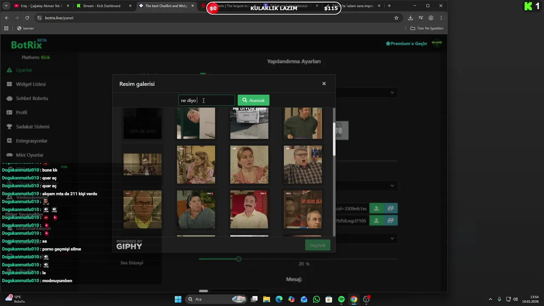Click the gallery icon next to 7bf58.mp3?105

391,220
